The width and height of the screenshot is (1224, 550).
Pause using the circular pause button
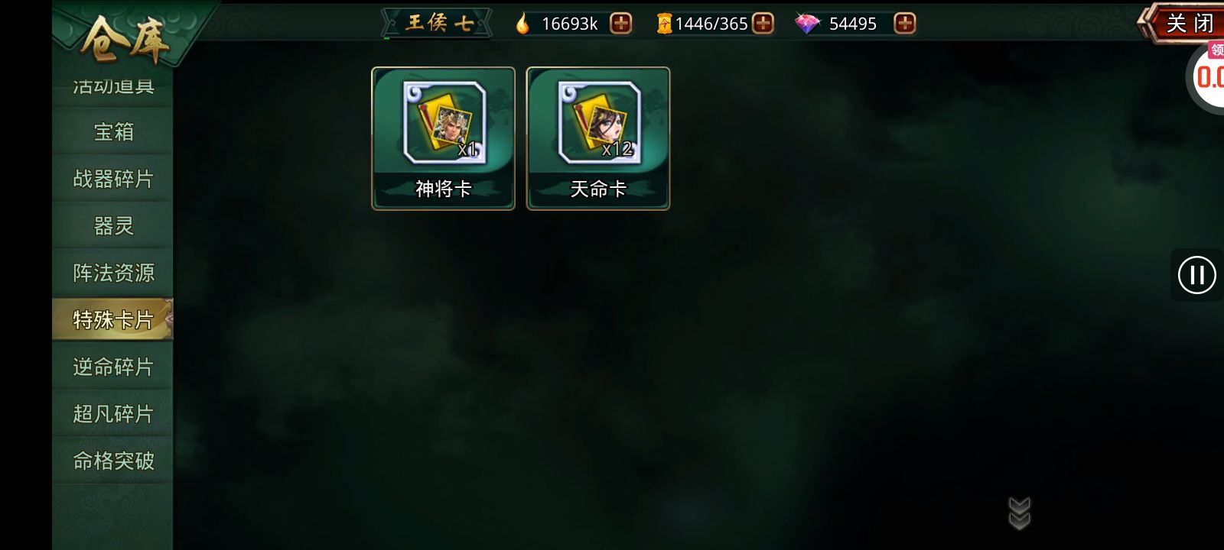pyautogui.click(x=1197, y=275)
